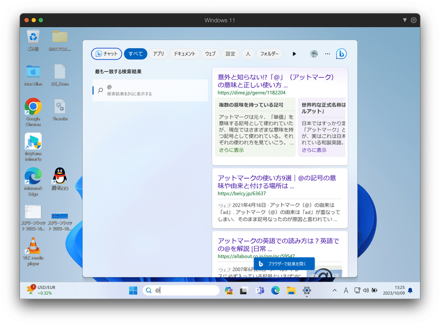This screenshot has height=325, width=440.
Task: Open the アットマークの英語での読み方 result link
Action: (x=278, y=245)
